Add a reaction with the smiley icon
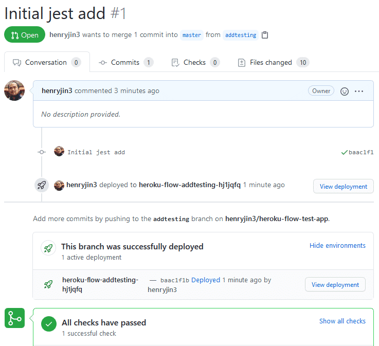Viewport: 379px width, 346px height. [x=344, y=92]
